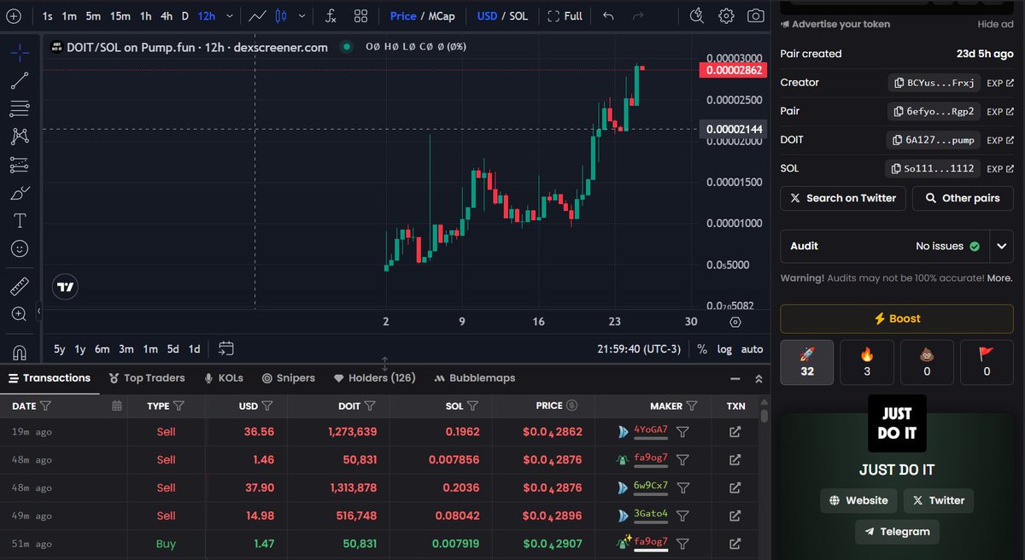Click the Boost button
This screenshot has height=560, width=1025.
coord(897,318)
